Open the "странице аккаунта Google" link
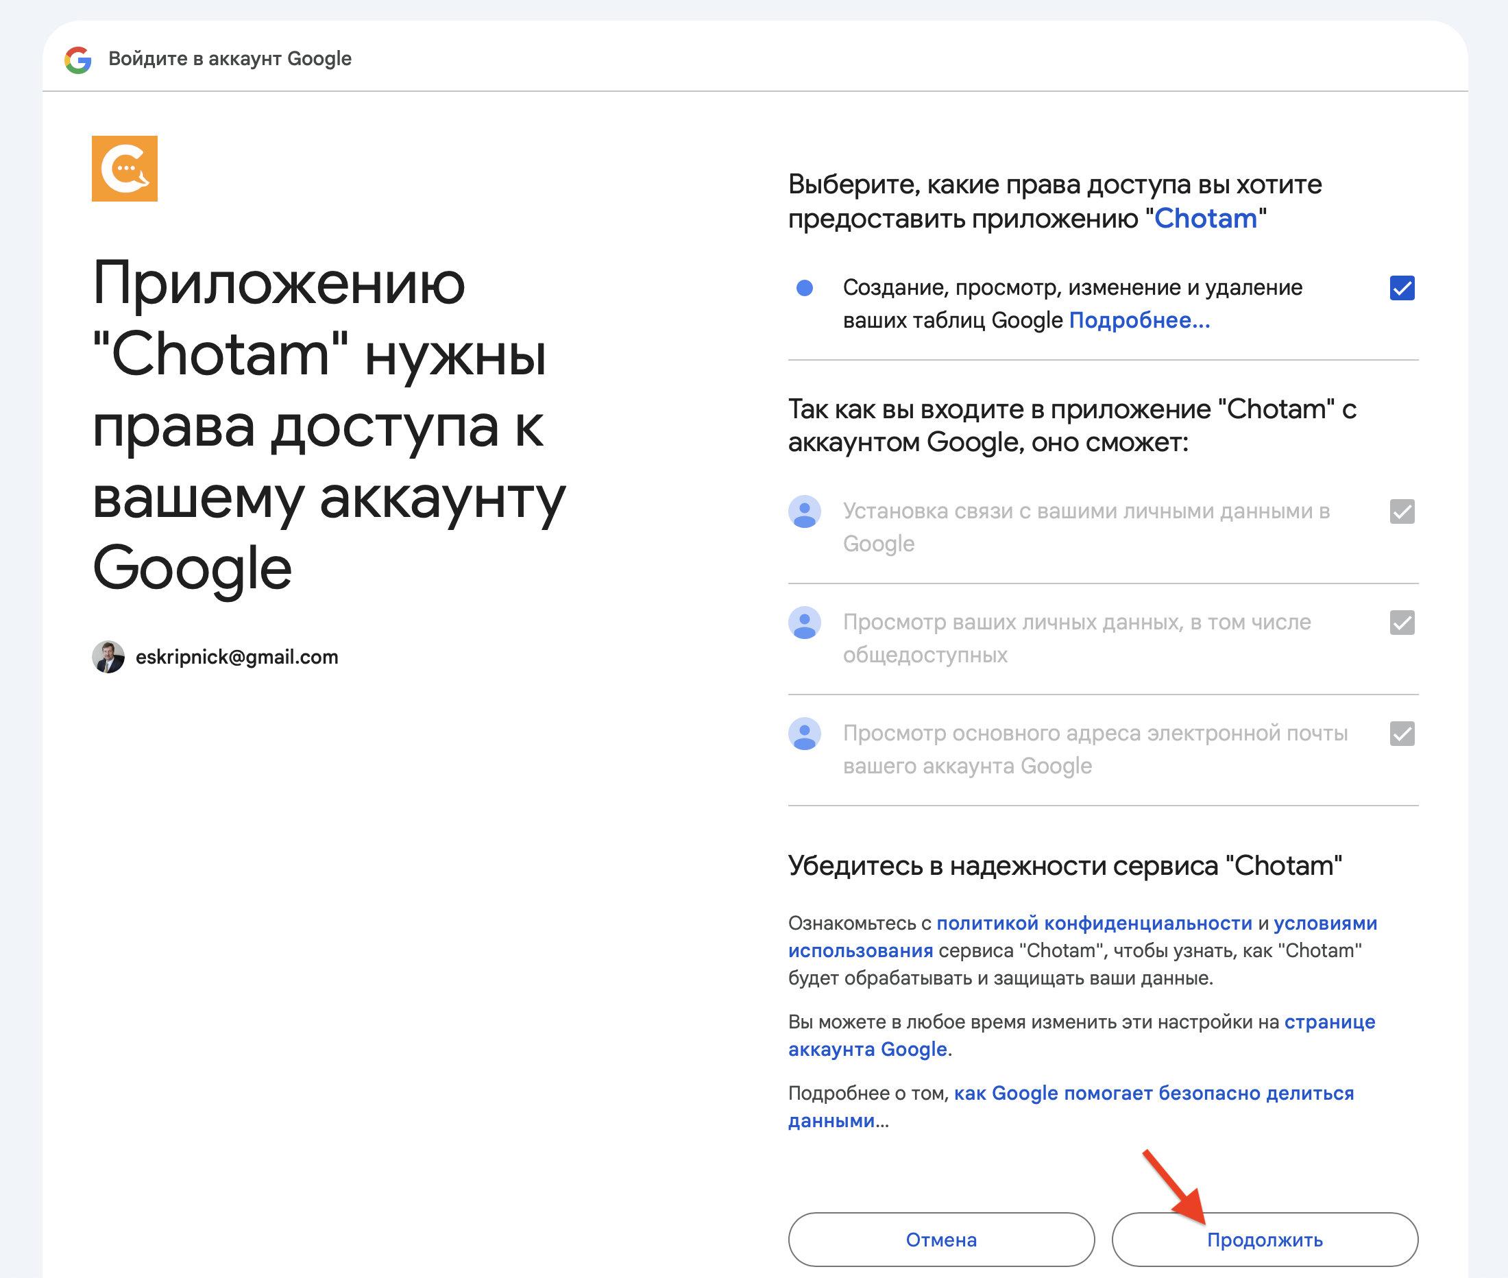Viewport: 1508px width, 1278px height. click(x=867, y=1049)
